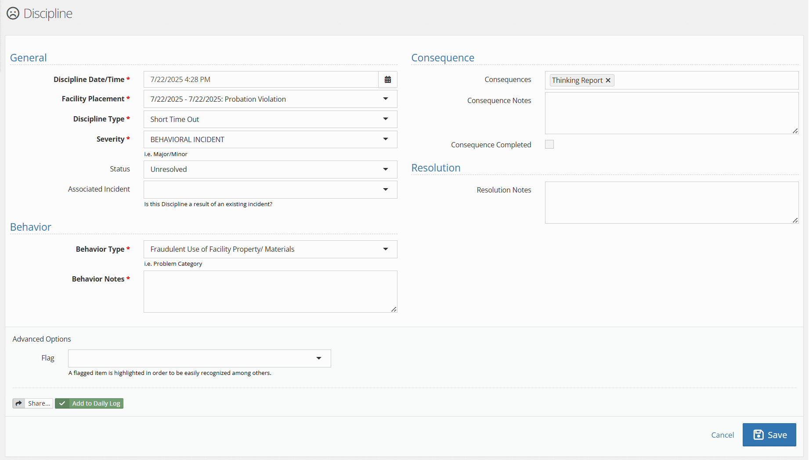
Task: Focus the Consequence Notes text area
Action: (672, 113)
